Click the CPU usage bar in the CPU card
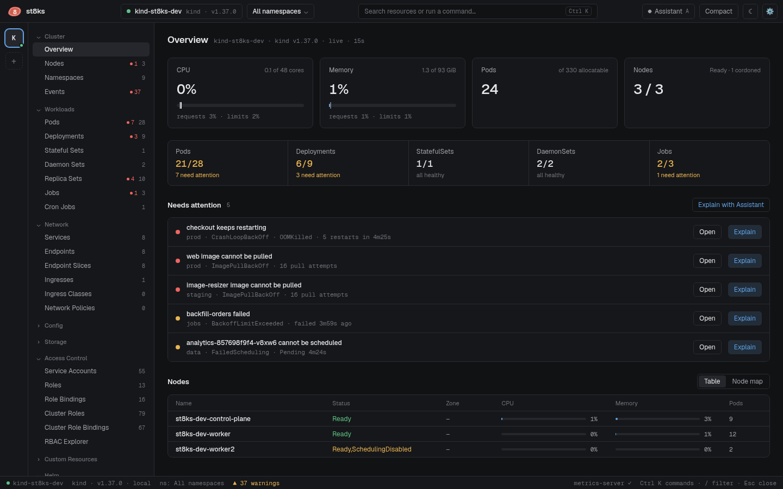 point(240,105)
